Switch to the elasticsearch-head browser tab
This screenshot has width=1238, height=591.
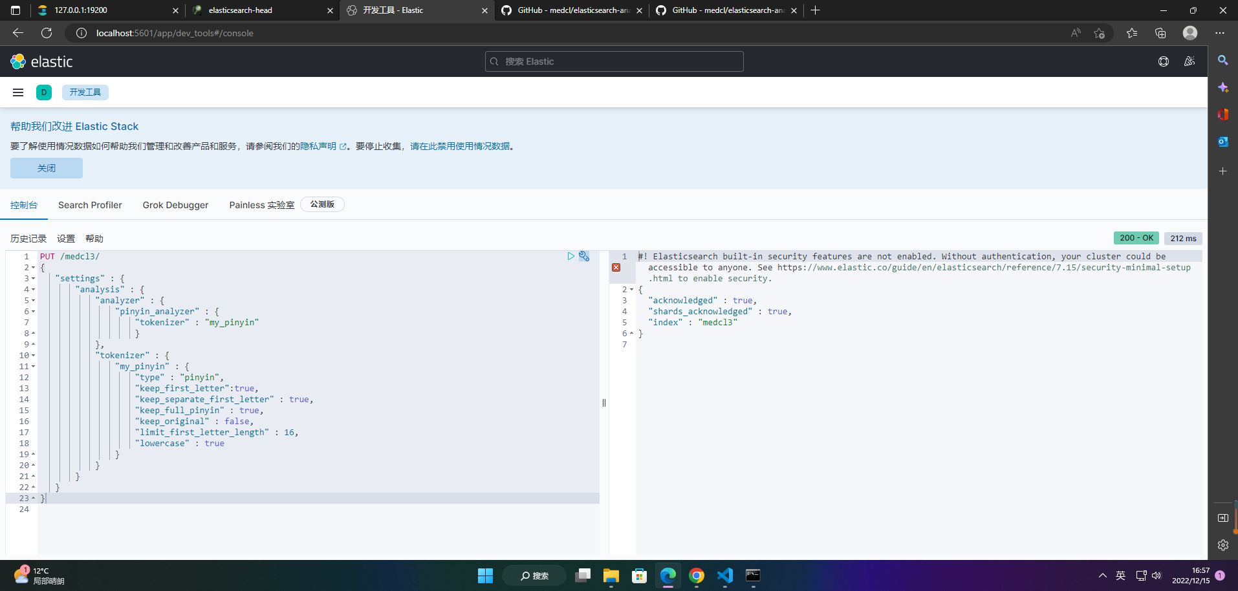261,10
